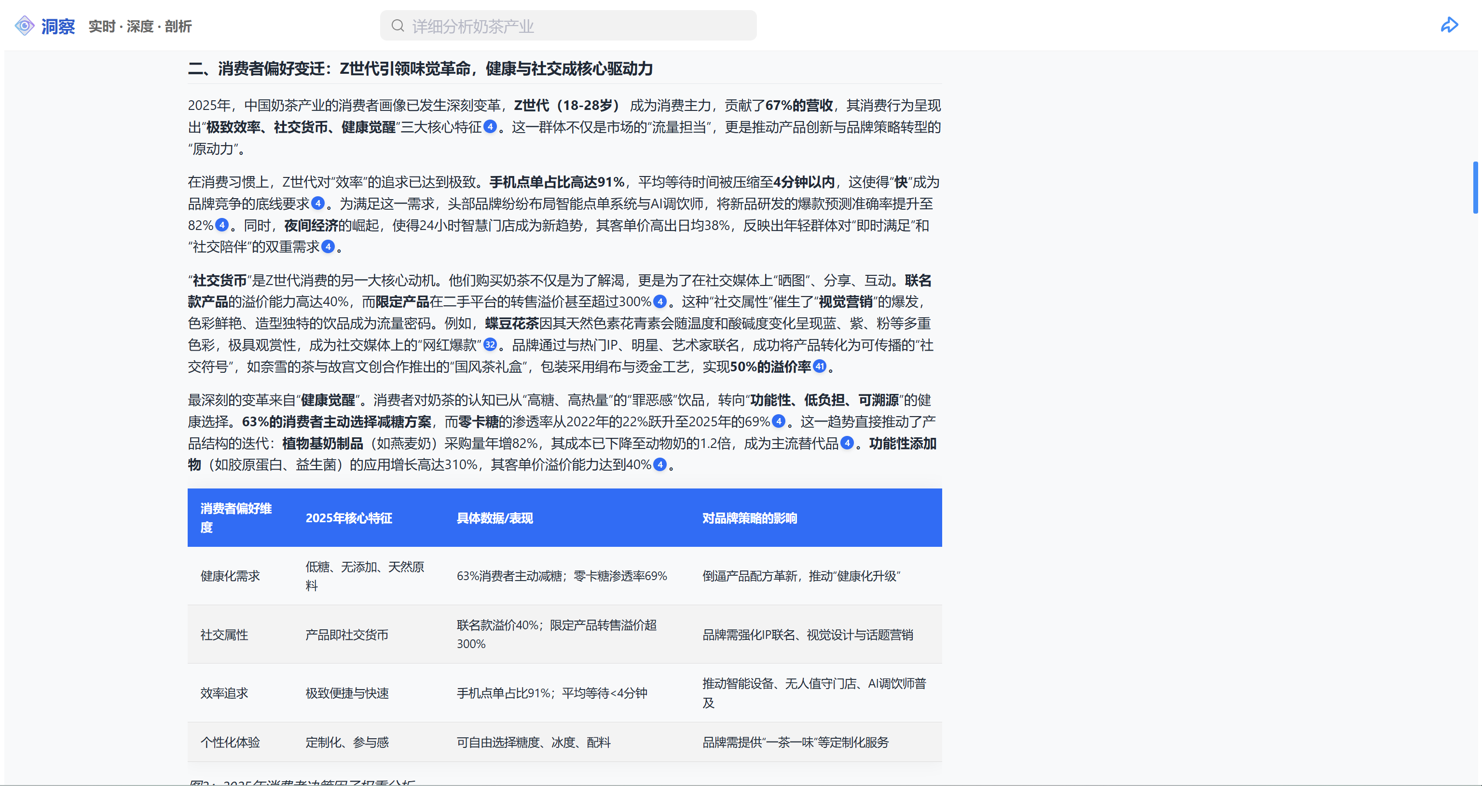The height and width of the screenshot is (786, 1482).
Task: Open citation 32 after 网红爆款
Action: pos(490,345)
